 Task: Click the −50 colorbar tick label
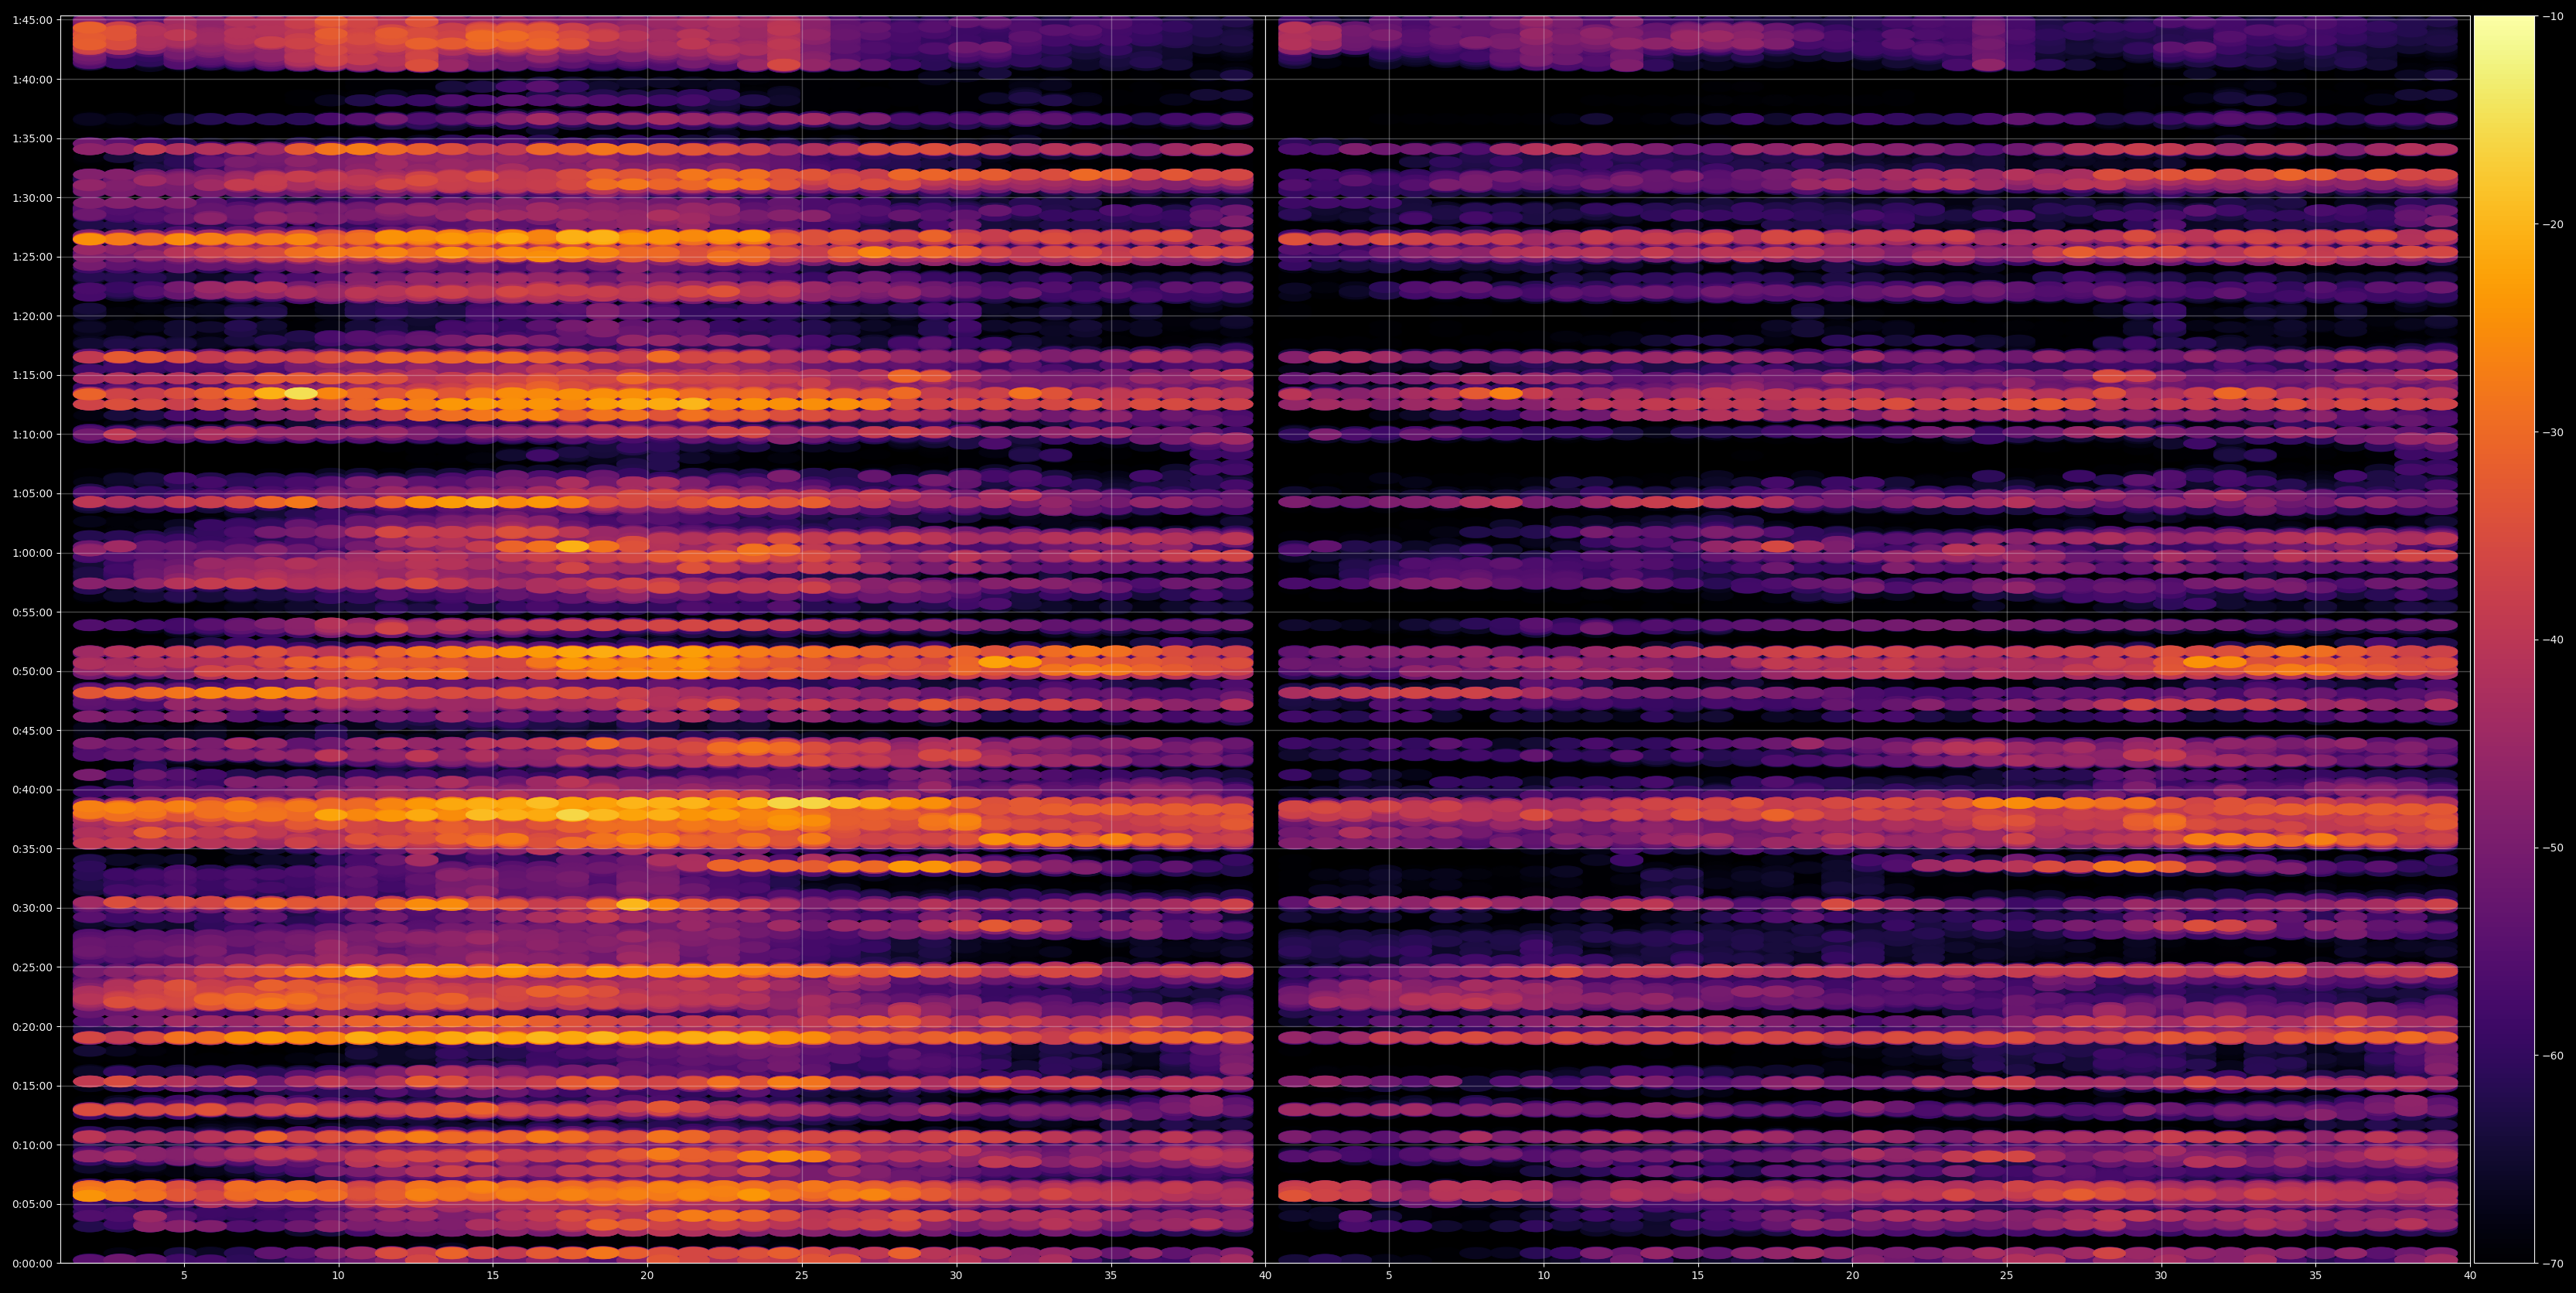[2553, 848]
